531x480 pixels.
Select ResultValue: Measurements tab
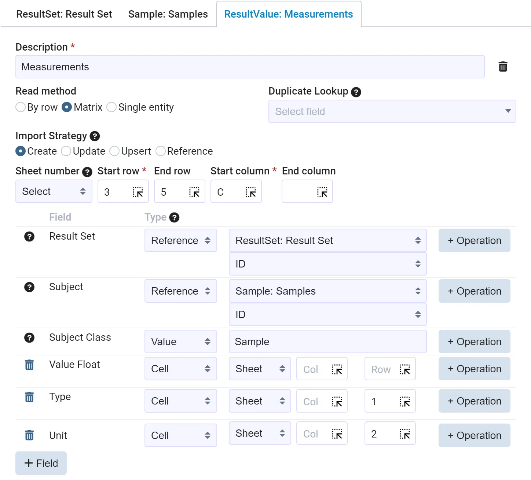(x=289, y=14)
